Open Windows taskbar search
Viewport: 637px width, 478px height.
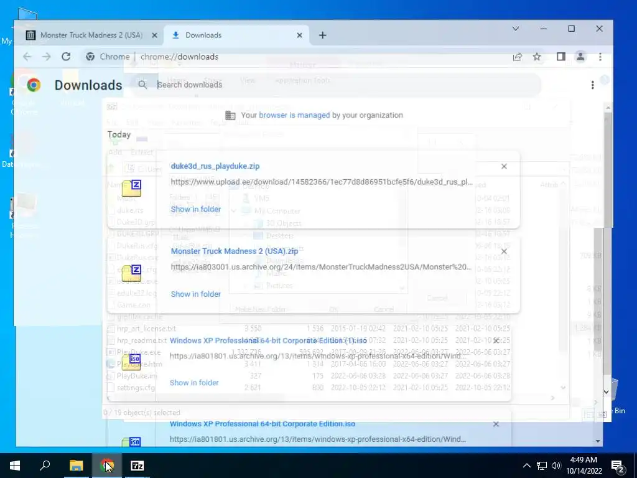[x=45, y=466]
